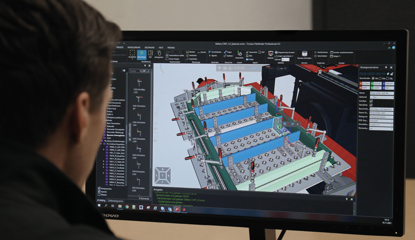This screenshot has width=415, height=240.
Task: Import Geometrie using the large icon
Action: pos(240,55)
